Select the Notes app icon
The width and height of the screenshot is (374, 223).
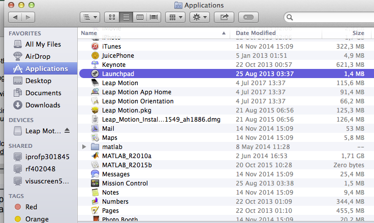[95, 192]
